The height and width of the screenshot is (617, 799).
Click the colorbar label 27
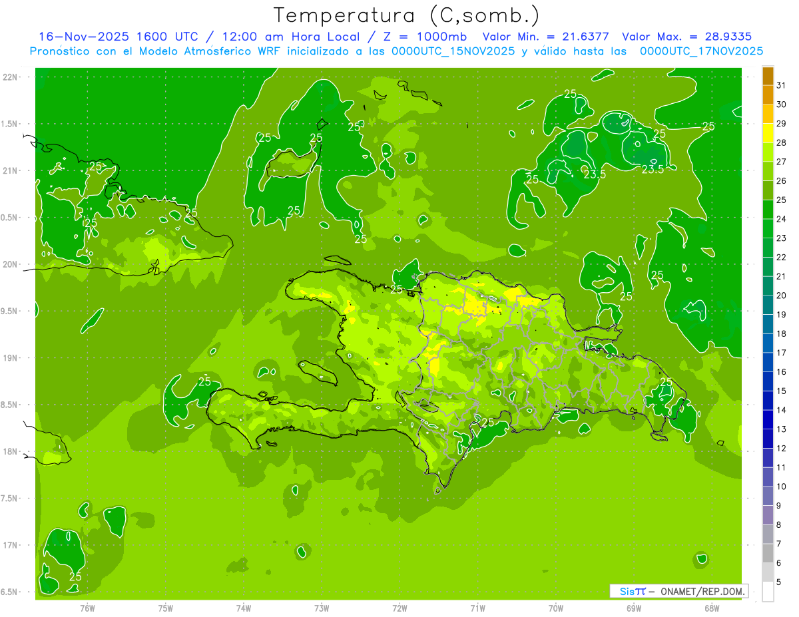pyautogui.click(x=782, y=162)
